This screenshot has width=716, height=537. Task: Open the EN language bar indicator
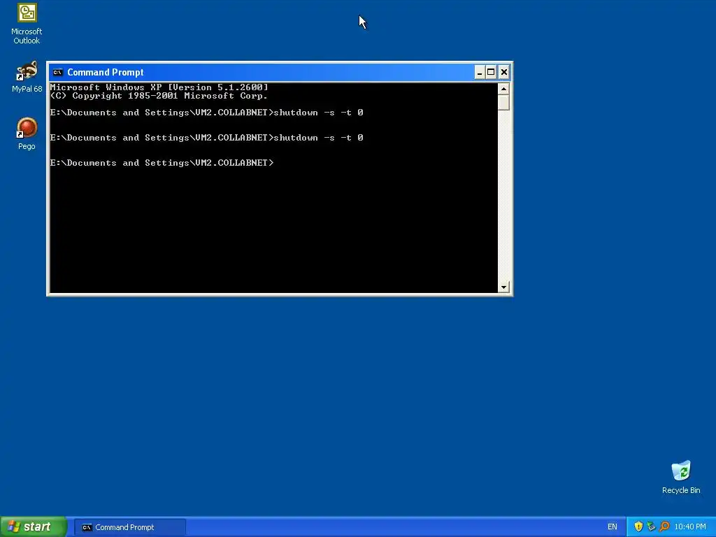coord(613,527)
